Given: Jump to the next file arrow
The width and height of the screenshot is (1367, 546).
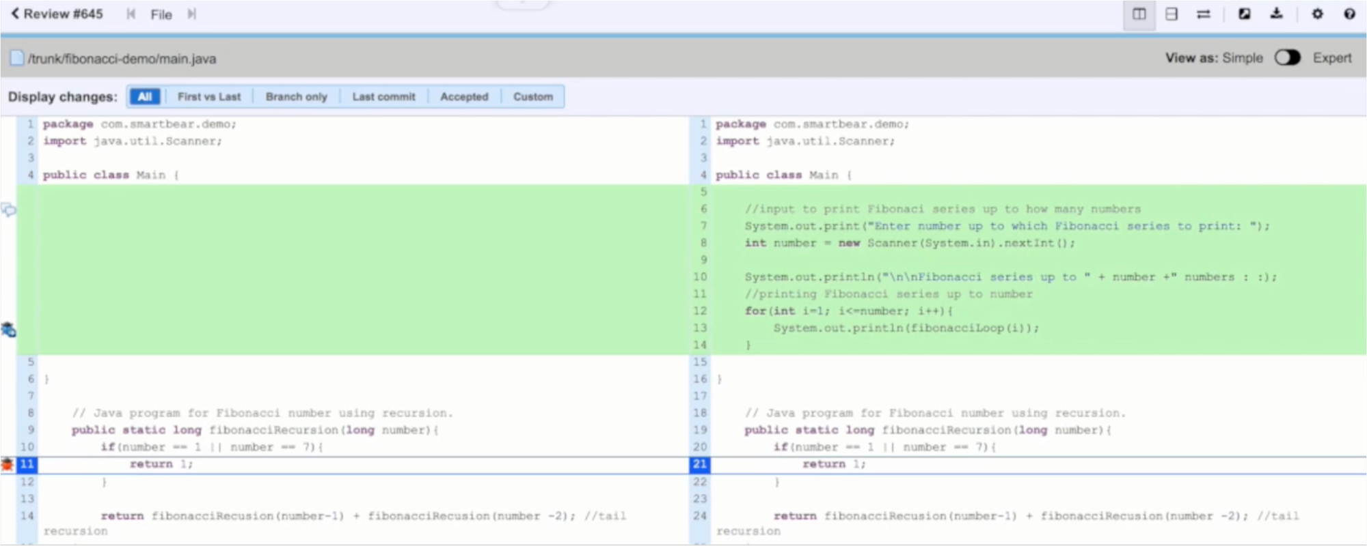Looking at the screenshot, I should 192,14.
